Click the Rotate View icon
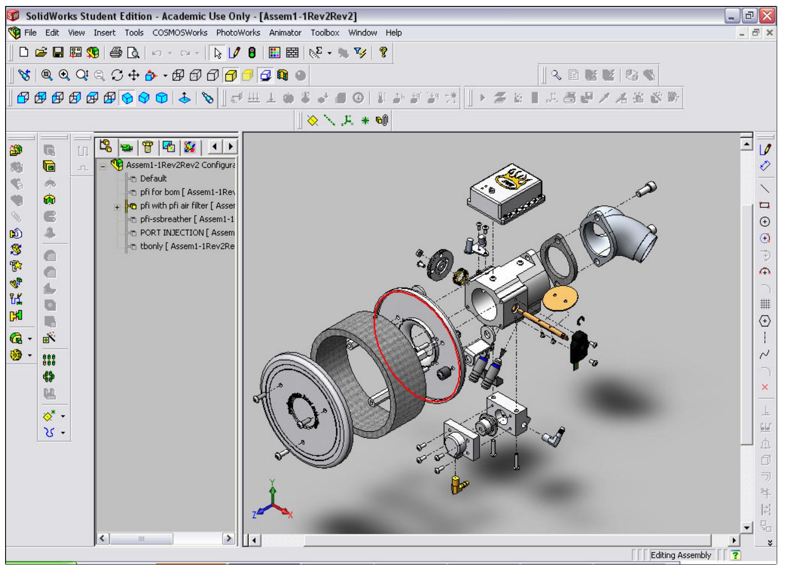 pos(117,75)
